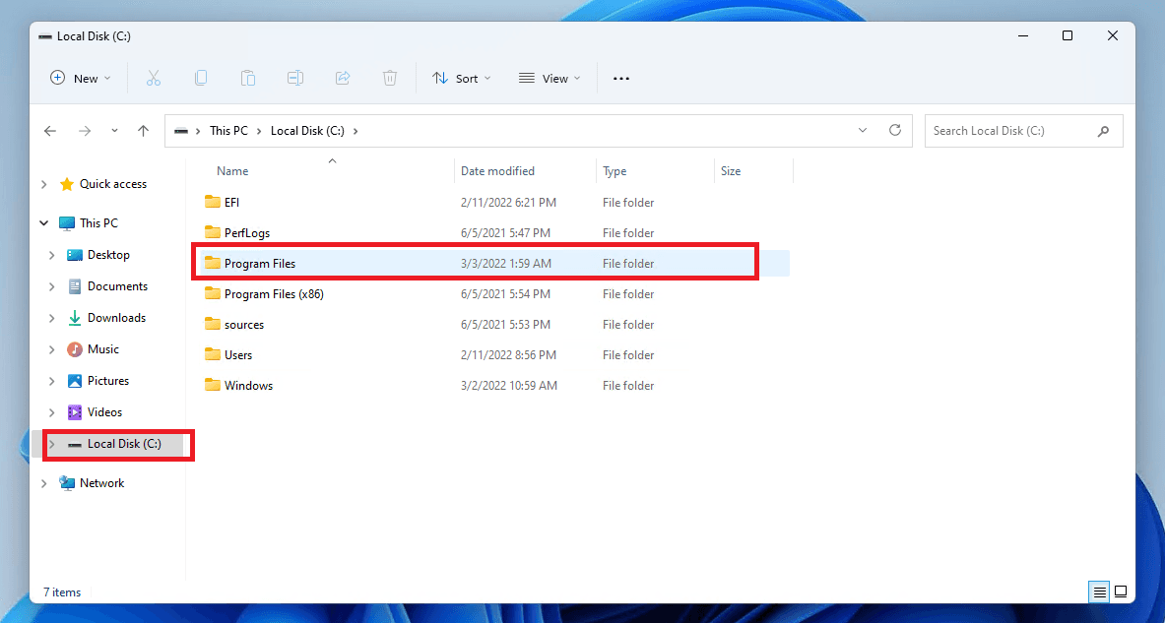The width and height of the screenshot is (1165, 623).
Task: Expand the Network tree node
Action: tap(44, 483)
